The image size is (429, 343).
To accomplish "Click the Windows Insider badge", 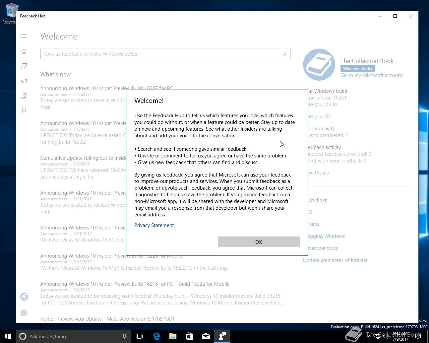I will pos(358,68).
